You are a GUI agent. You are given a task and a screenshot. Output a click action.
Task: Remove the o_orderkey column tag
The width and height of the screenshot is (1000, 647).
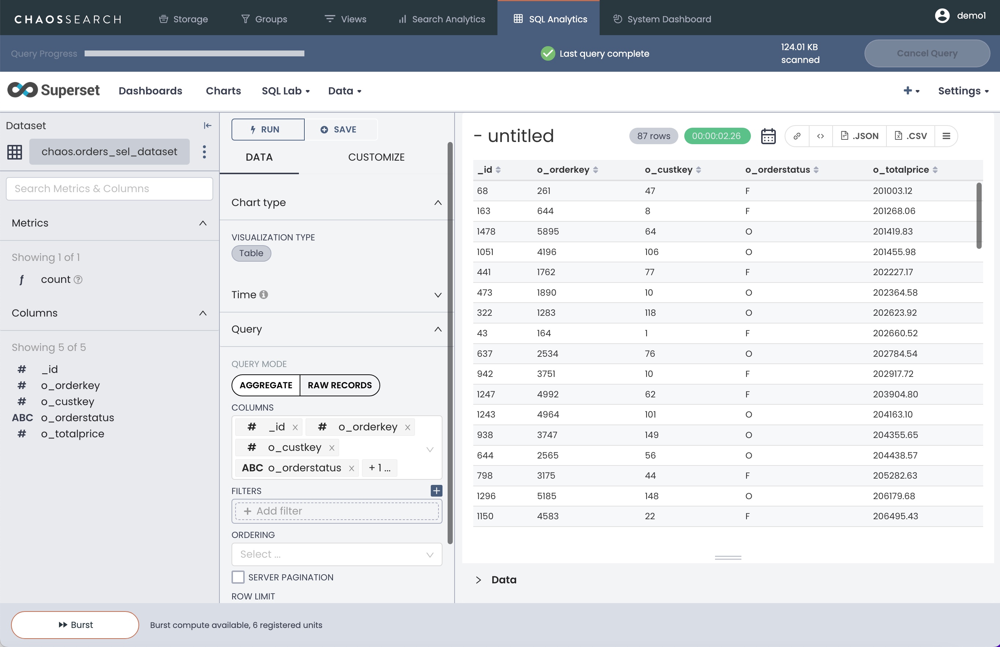pos(408,427)
